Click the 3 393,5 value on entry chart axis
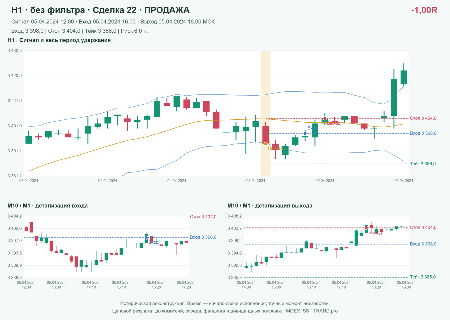 pyautogui.click(x=15, y=253)
